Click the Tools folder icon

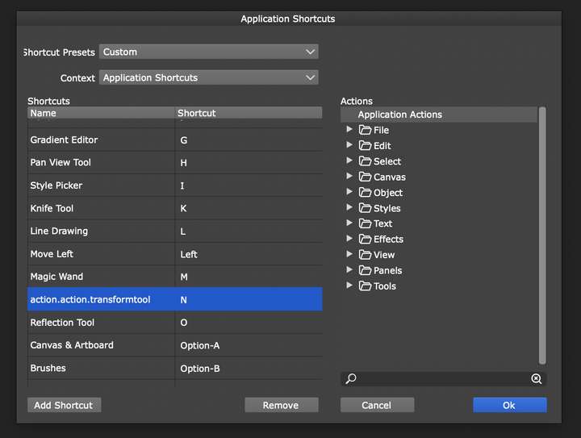[365, 286]
